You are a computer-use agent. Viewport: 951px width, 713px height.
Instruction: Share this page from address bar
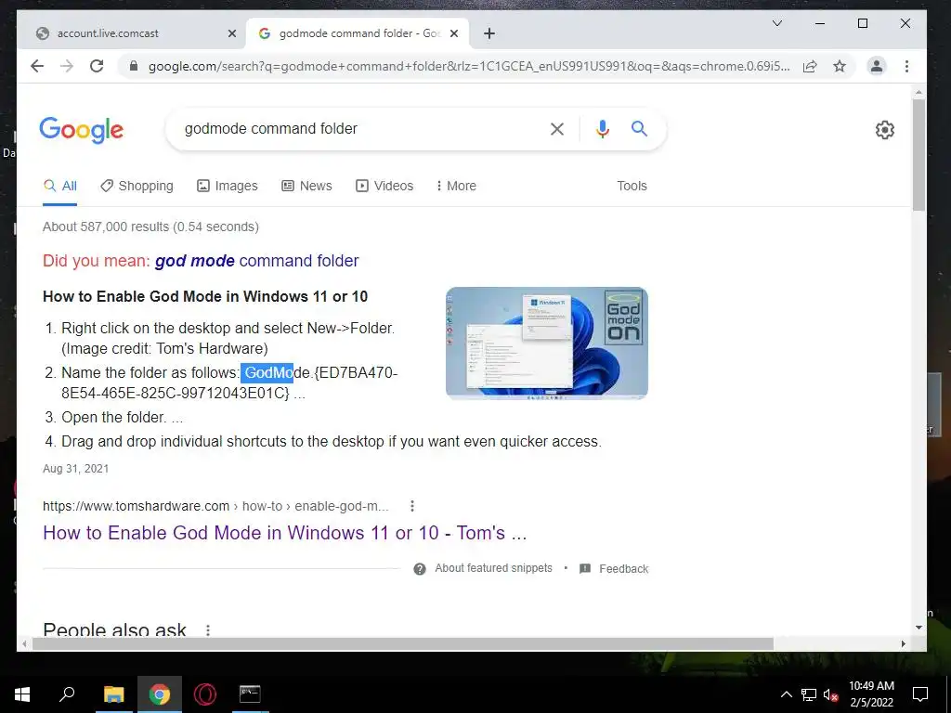click(x=810, y=66)
